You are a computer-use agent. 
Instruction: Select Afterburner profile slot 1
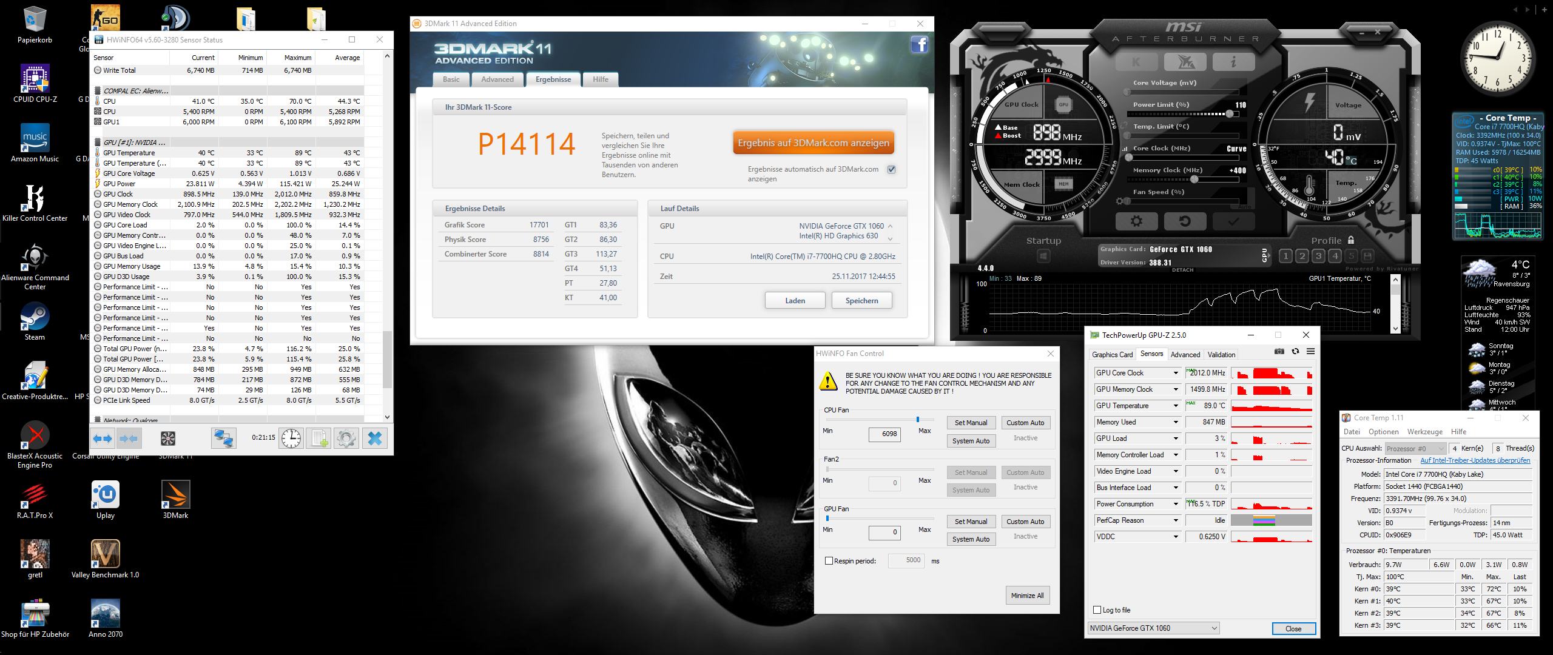(1285, 256)
